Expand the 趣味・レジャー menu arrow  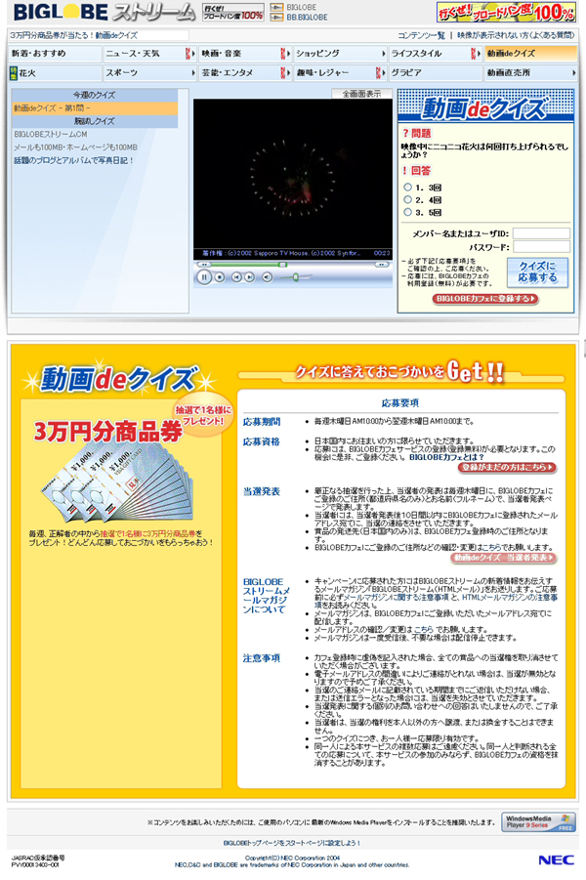(384, 73)
